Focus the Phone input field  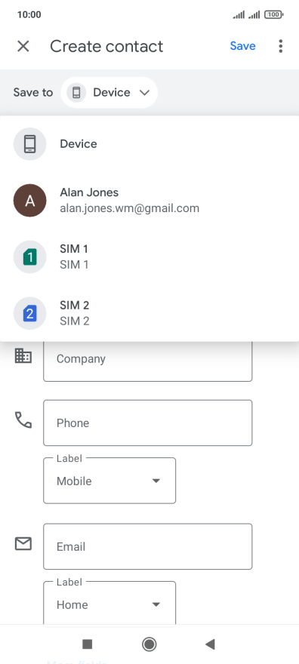[x=148, y=423]
